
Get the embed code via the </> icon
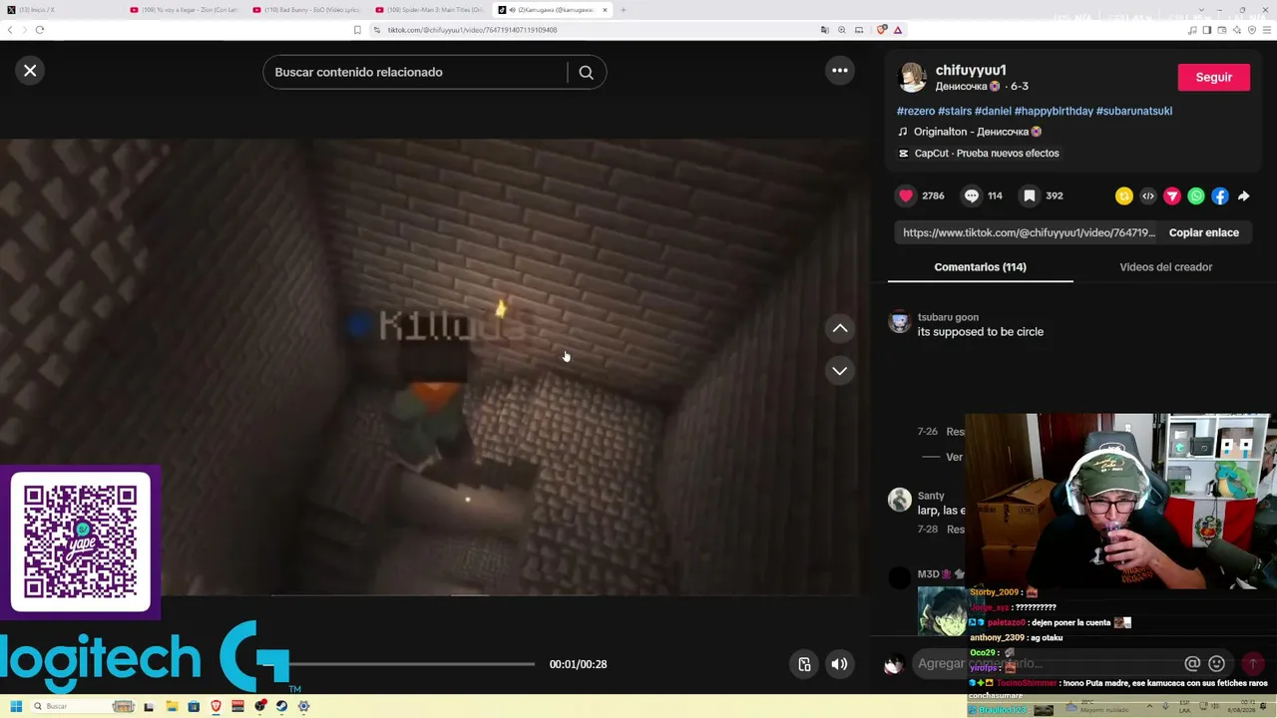tap(1148, 196)
